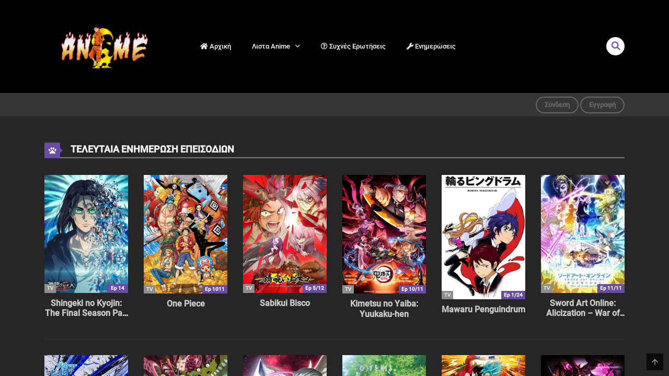
Task: Open Sword Art Online poster thumbnail
Action: pyautogui.click(x=583, y=234)
